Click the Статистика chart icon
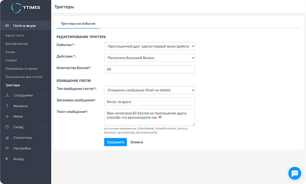The width and height of the screenshot is (306, 184). click(7, 137)
